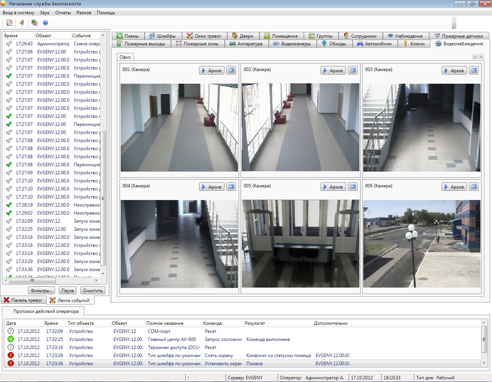The height and width of the screenshot is (382, 492).
Task: Click the blue help question mark icon
Action: click(x=45, y=23)
